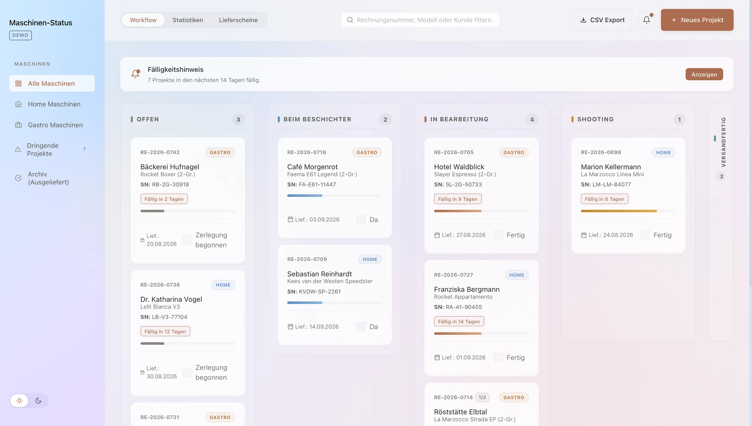Create a Neues Projekt
This screenshot has width=752, height=426.
[697, 20]
